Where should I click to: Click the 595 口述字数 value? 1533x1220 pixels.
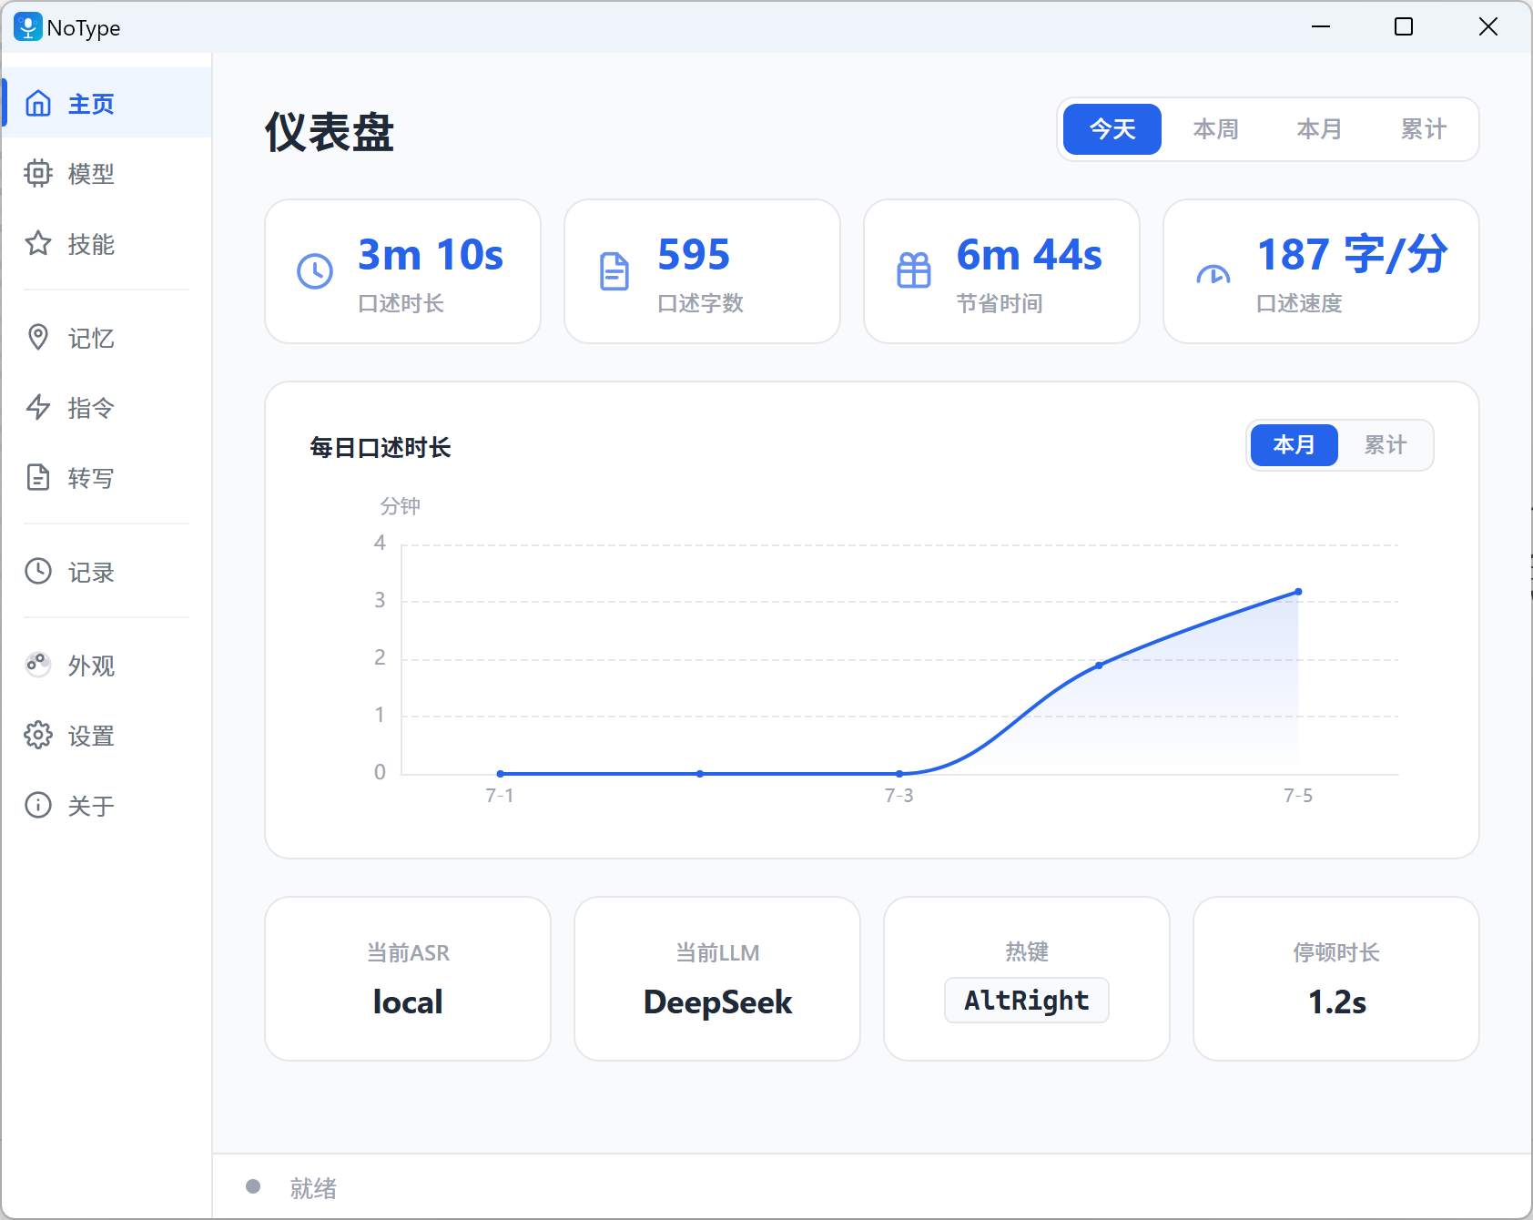[694, 255]
